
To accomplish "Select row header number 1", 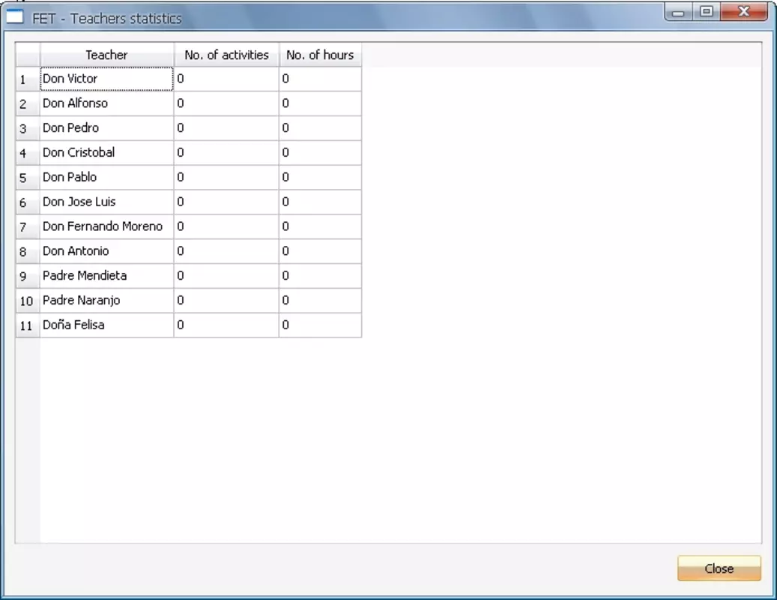I will click(x=28, y=79).
